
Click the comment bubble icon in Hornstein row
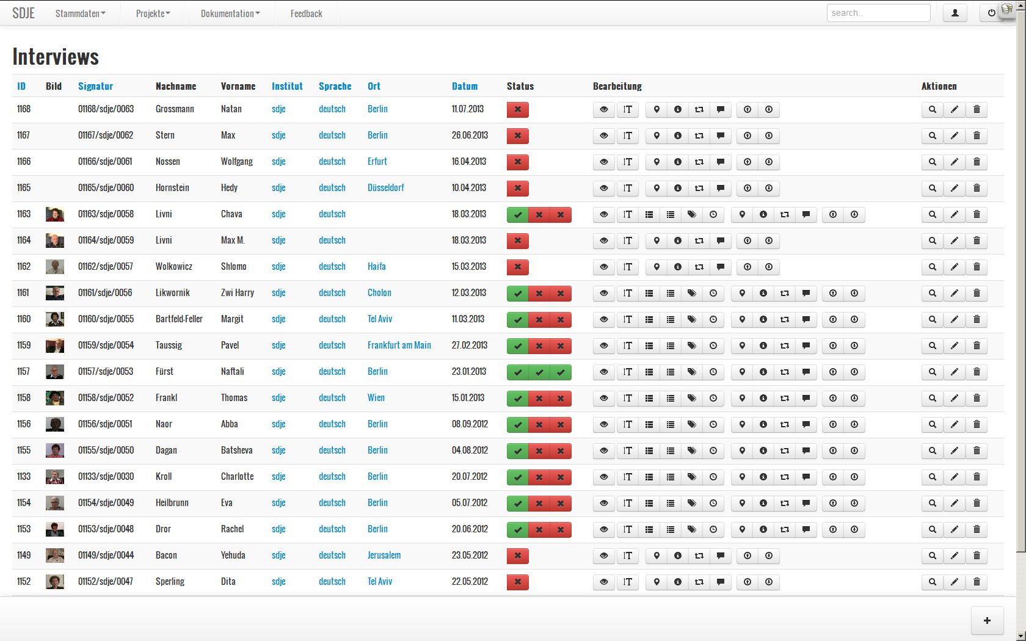720,188
